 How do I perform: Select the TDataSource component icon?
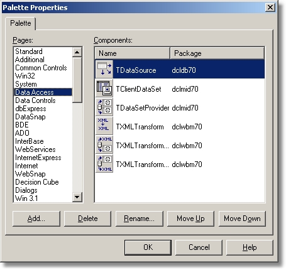pyautogui.click(x=104, y=69)
